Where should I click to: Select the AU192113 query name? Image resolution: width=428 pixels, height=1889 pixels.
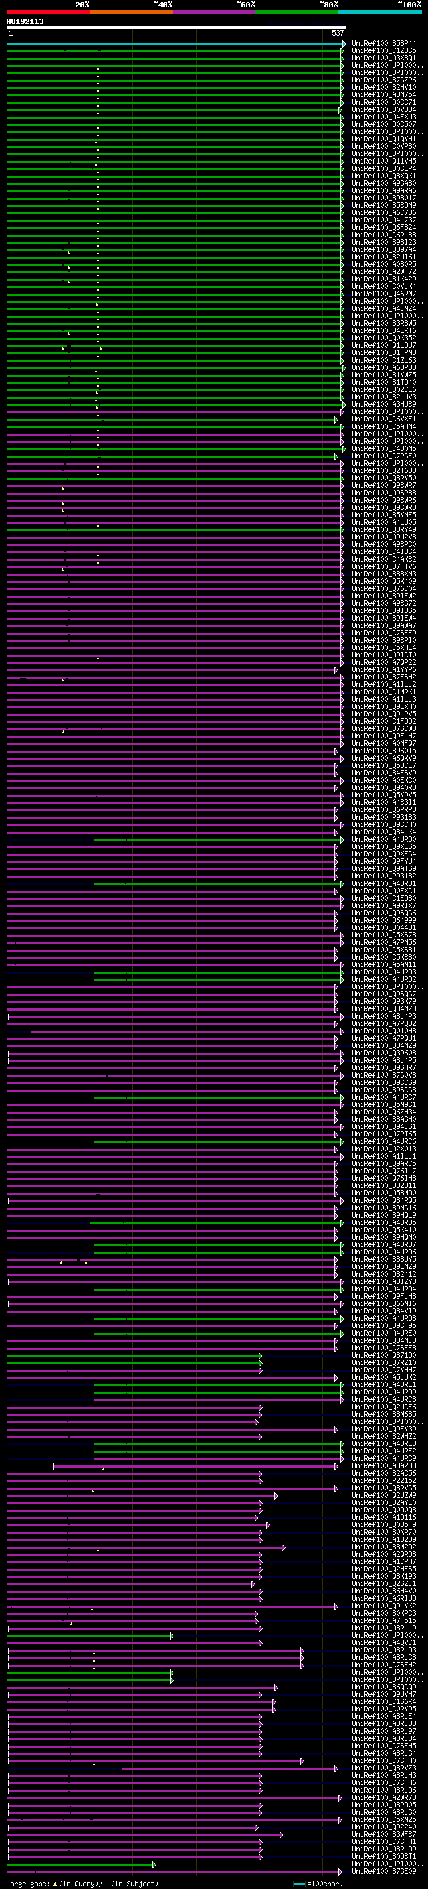[x=25, y=22]
